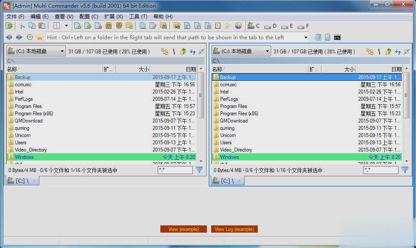Click the View Log (example) button
Image resolution: width=416 pixels, height=248 pixels.
[x=234, y=229]
